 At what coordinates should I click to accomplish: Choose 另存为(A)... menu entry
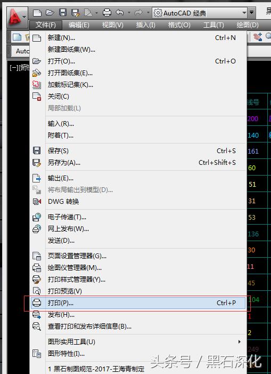click(x=138, y=163)
